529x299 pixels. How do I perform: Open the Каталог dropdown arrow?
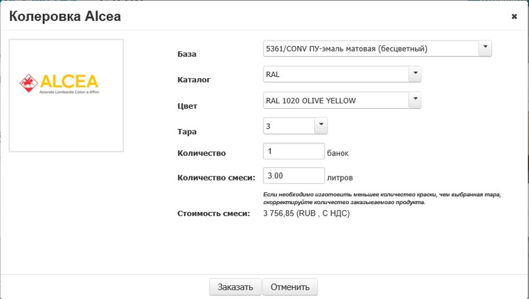coord(414,74)
